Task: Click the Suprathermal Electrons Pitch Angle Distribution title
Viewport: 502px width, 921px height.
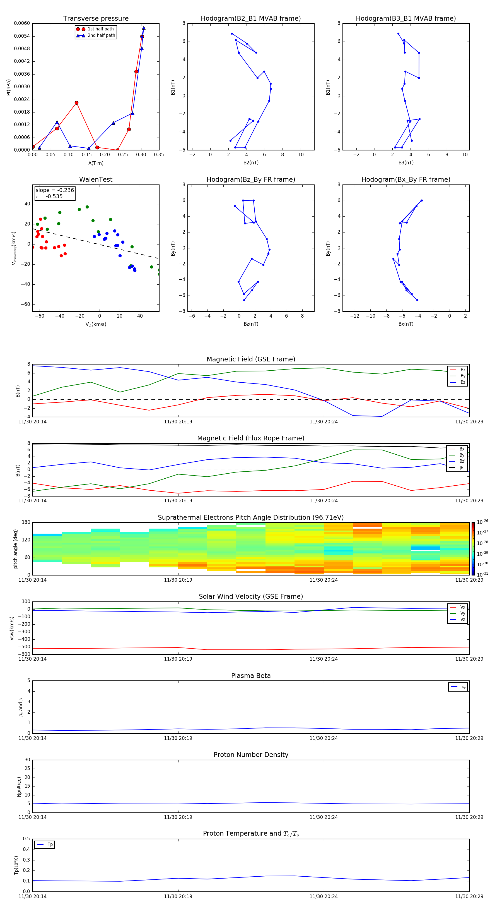Action: (251, 518)
